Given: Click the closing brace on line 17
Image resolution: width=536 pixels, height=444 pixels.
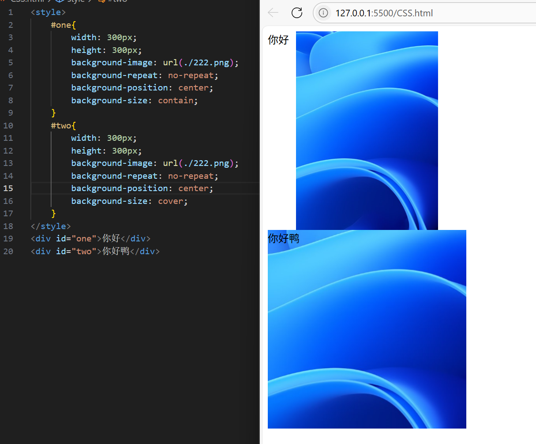Looking at the screenshot, I should 54,214.
